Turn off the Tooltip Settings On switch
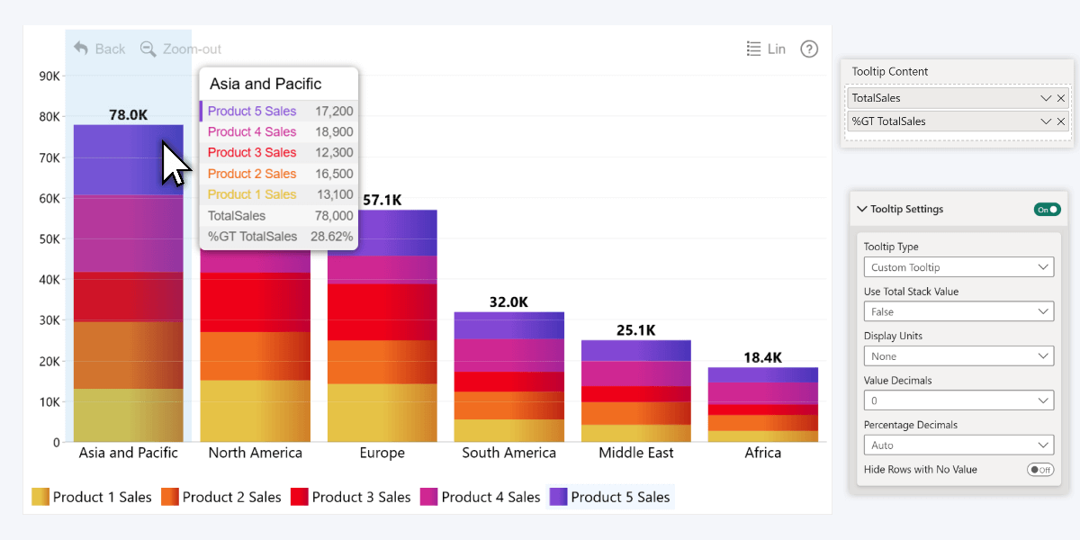This screenshot has width=1080, height=540. [x=1047, y=208]
